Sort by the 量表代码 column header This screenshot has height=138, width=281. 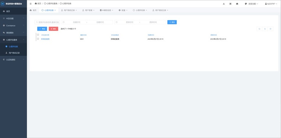83,35
